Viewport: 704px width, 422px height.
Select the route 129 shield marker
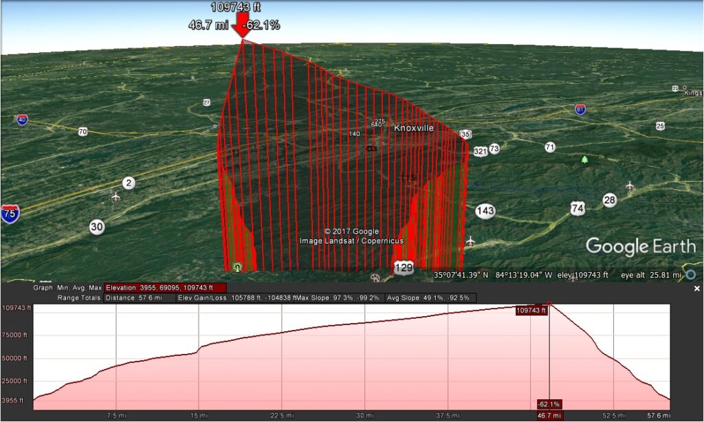404,267
